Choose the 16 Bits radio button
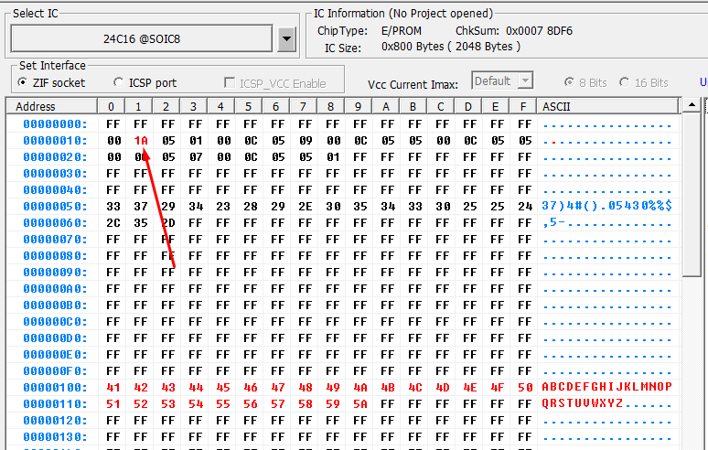Image resolution: width=708 pixels, height=450 pixels. 625,82
